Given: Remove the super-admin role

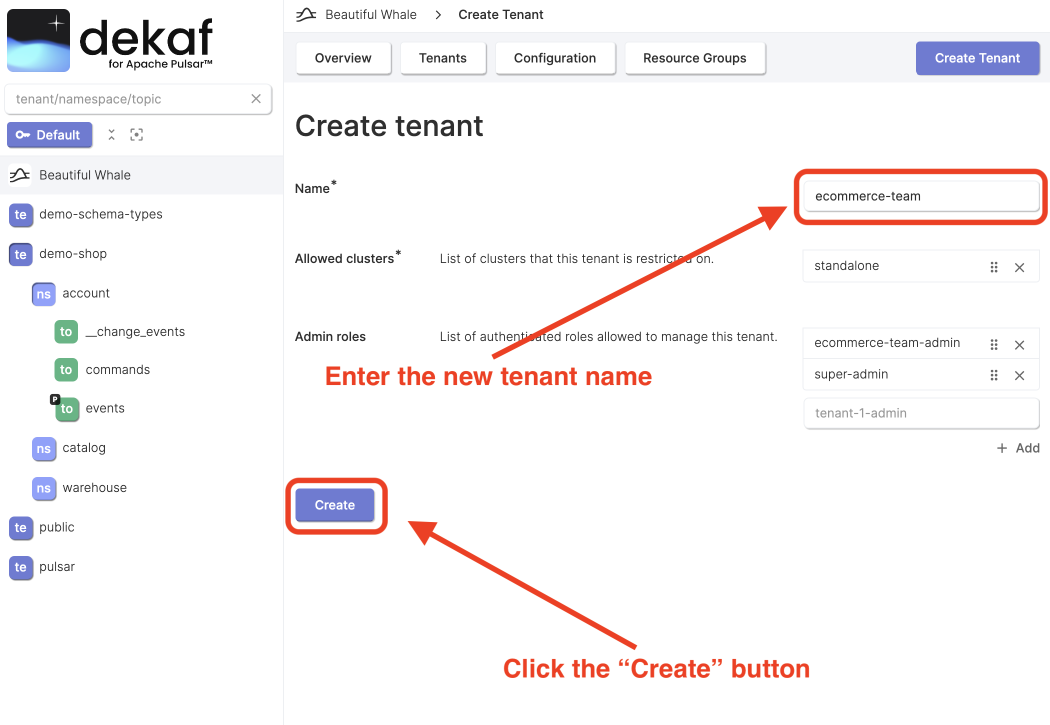Looking at the screenshot, I should (x=1019, y=375).
